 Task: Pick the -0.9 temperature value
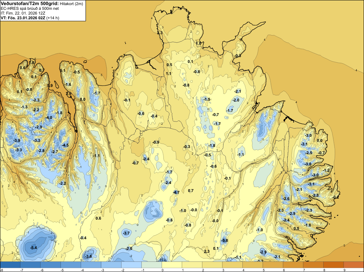point(156,142)
